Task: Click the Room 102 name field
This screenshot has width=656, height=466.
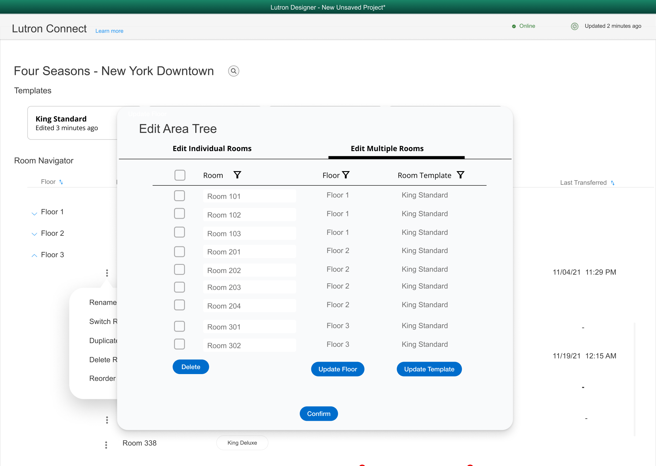Action: point(249,214)
